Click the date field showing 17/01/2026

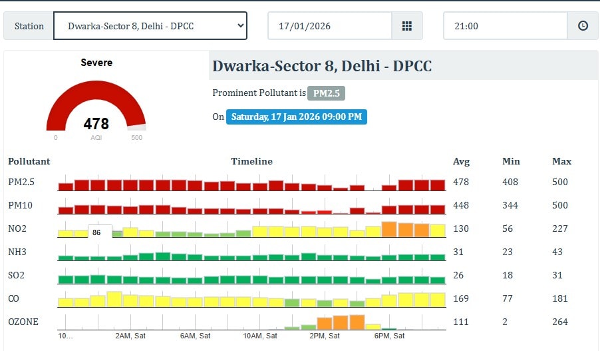(x=329, y=26)
